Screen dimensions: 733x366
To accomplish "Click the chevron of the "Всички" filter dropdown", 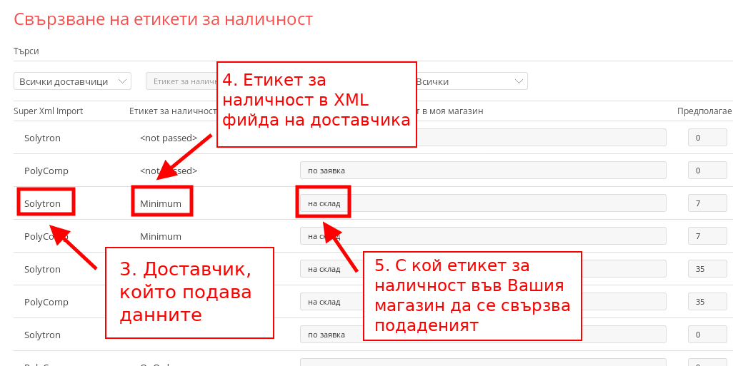I will tap(519, 81).
